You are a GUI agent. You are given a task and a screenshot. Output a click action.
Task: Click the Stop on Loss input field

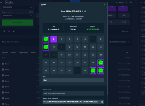click(x=17, y=16)
